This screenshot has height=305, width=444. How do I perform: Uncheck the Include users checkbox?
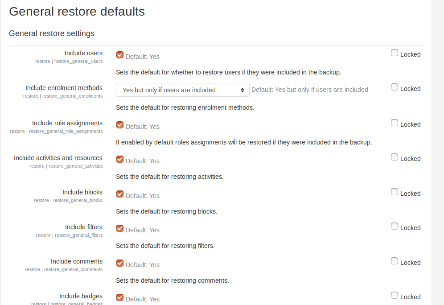pos(120,55)
